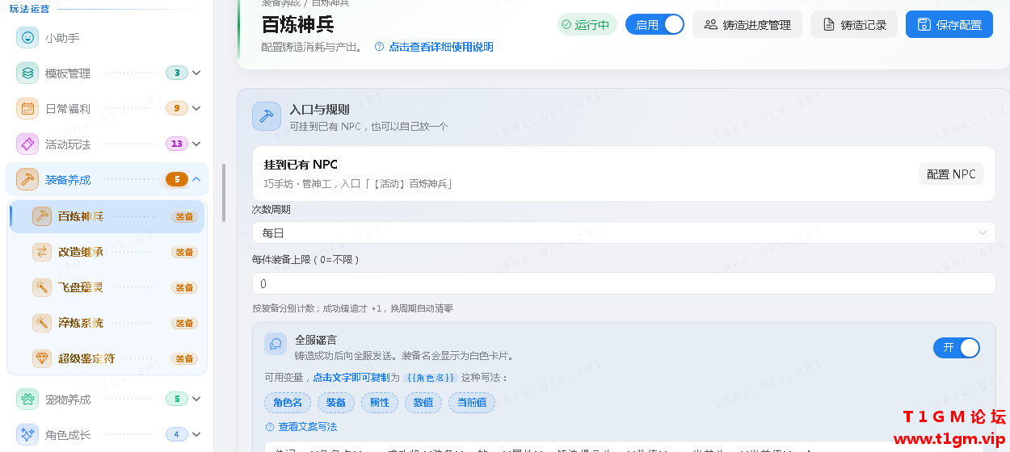Open 铸造进度管理

[747, 24]
